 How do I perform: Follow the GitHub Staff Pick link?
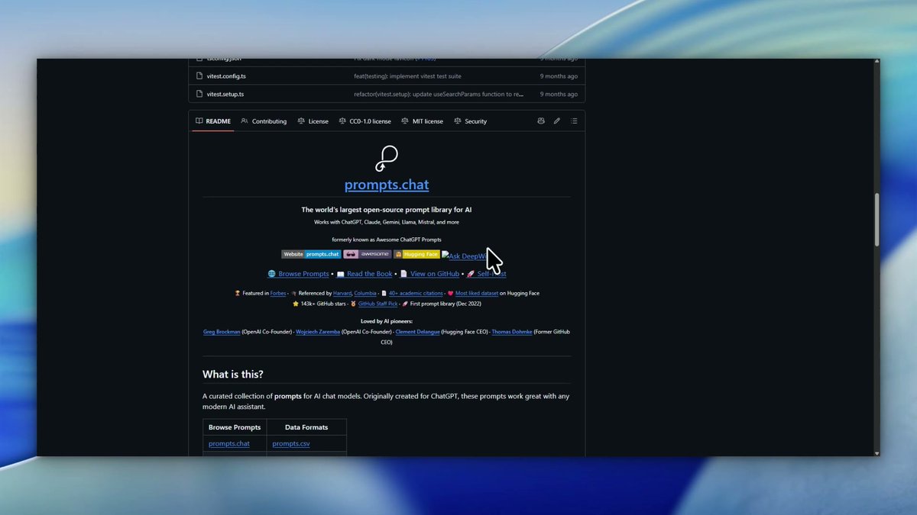377,304
